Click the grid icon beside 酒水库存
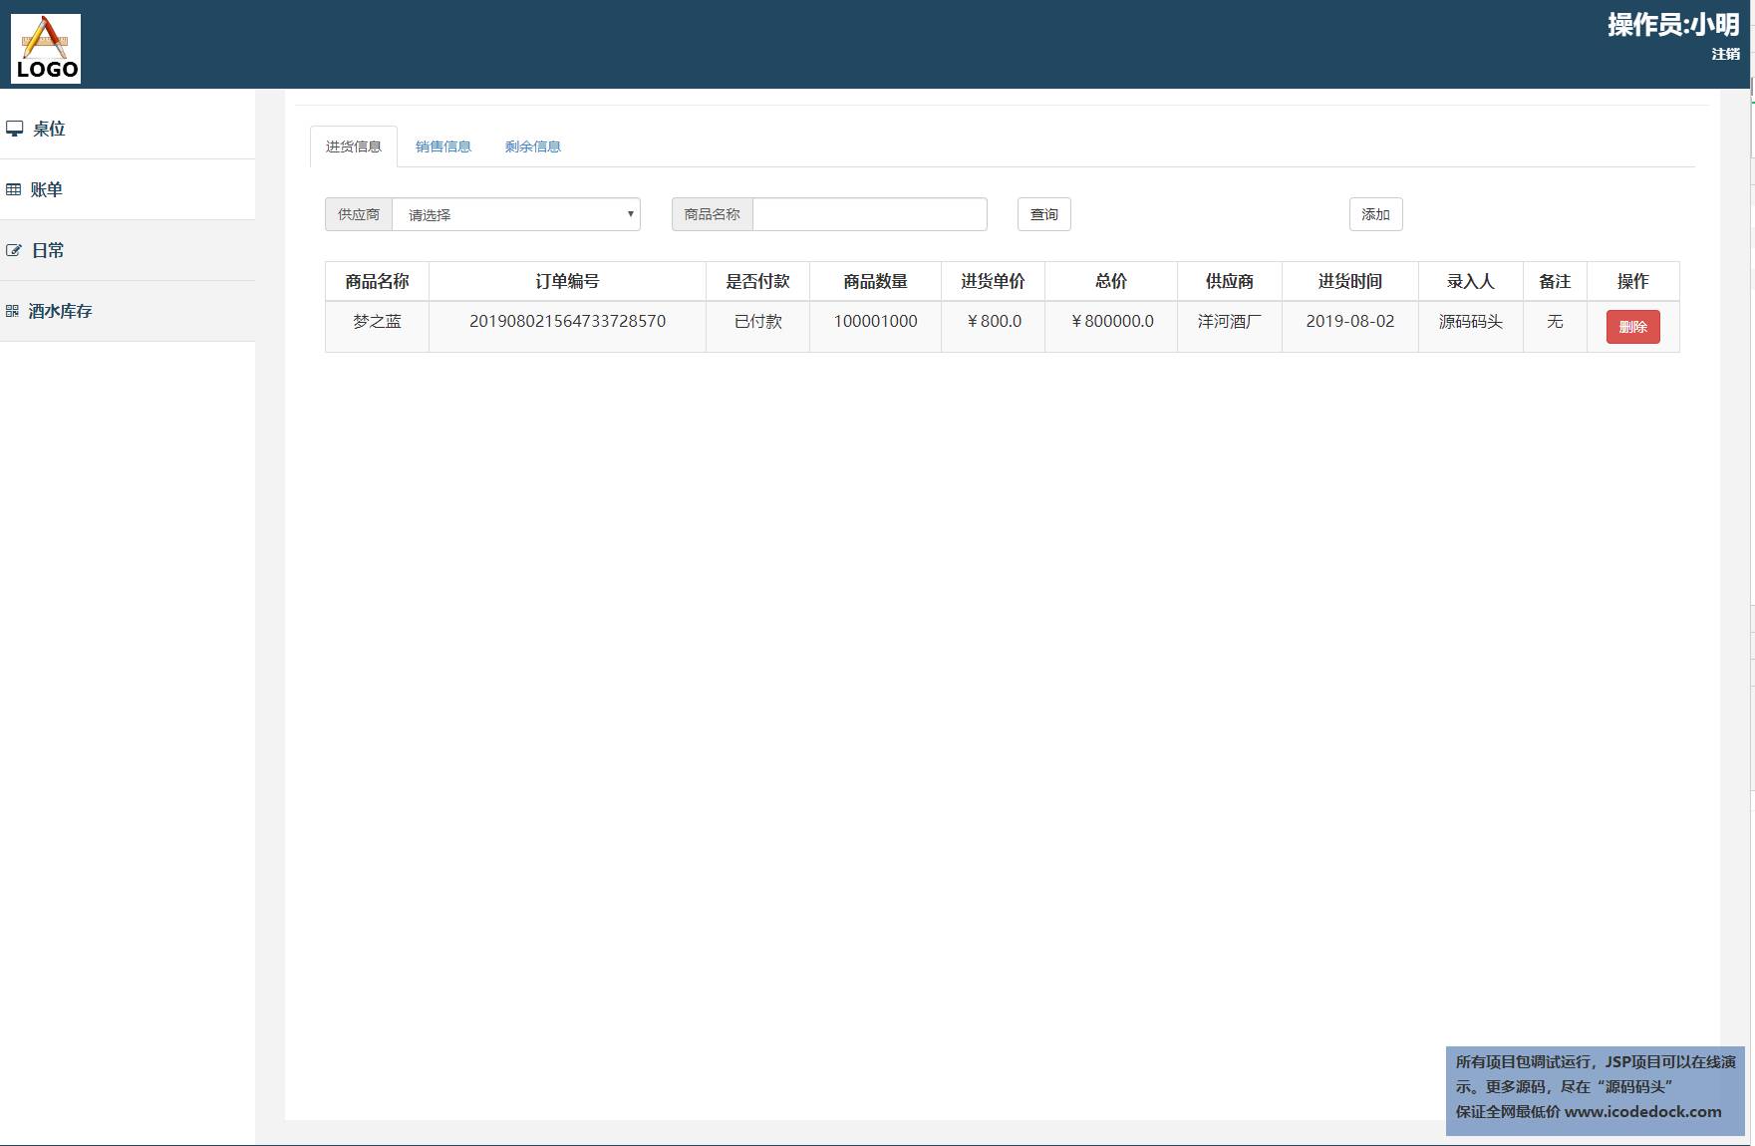 [12, 311]
